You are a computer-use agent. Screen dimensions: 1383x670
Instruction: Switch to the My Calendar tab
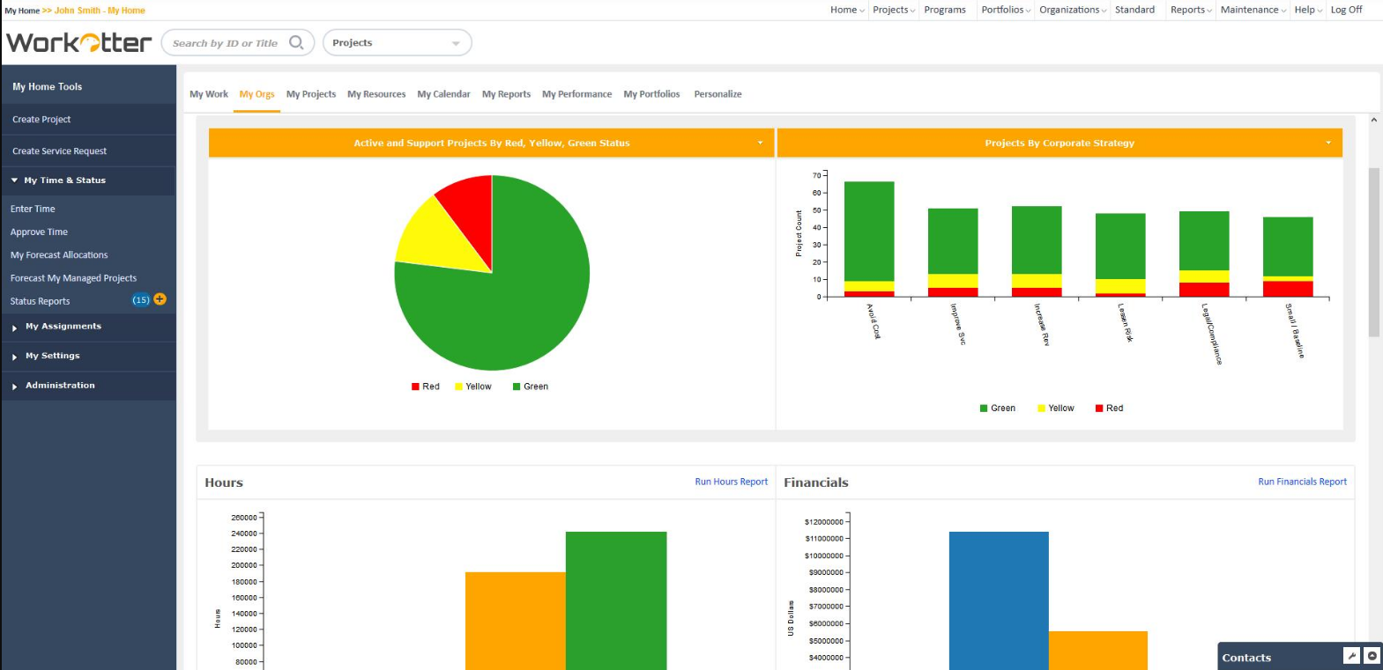[443, 94]
